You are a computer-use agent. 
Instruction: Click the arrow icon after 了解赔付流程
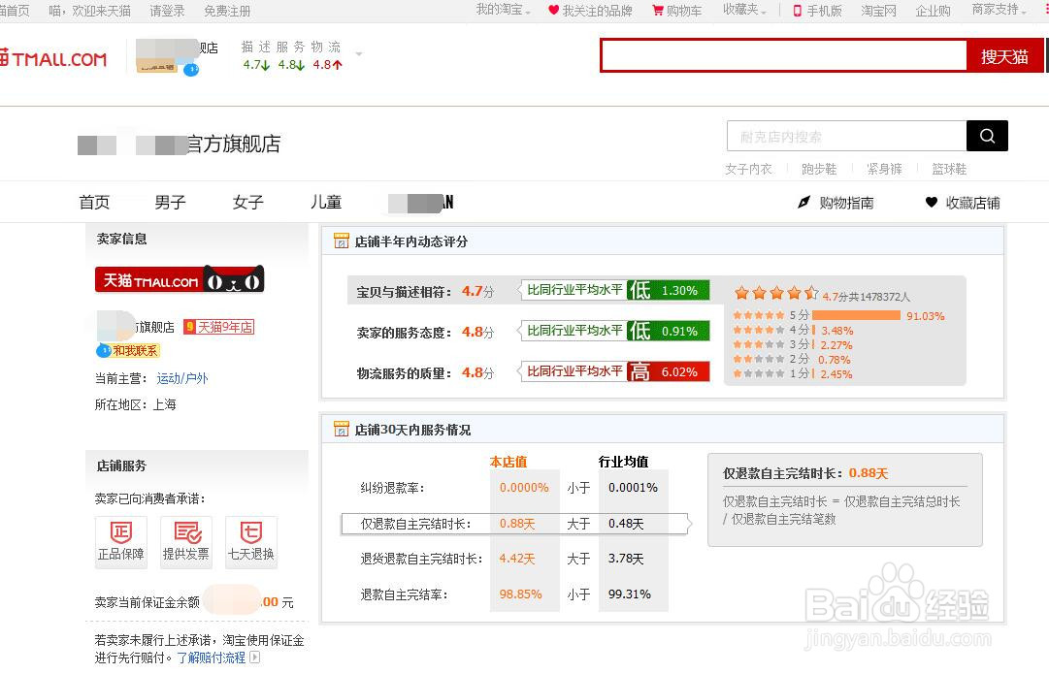point(255,658)
